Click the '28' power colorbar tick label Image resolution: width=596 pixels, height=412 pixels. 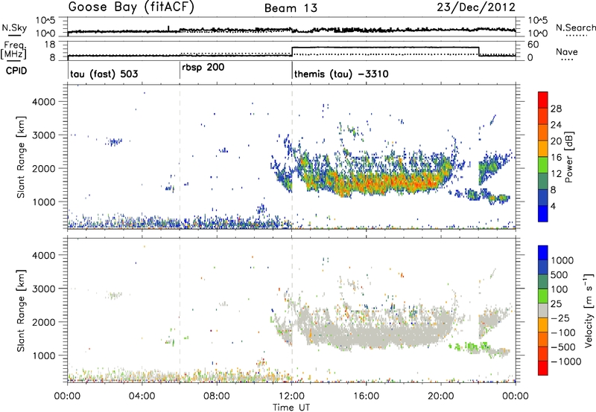click(556, 109)
